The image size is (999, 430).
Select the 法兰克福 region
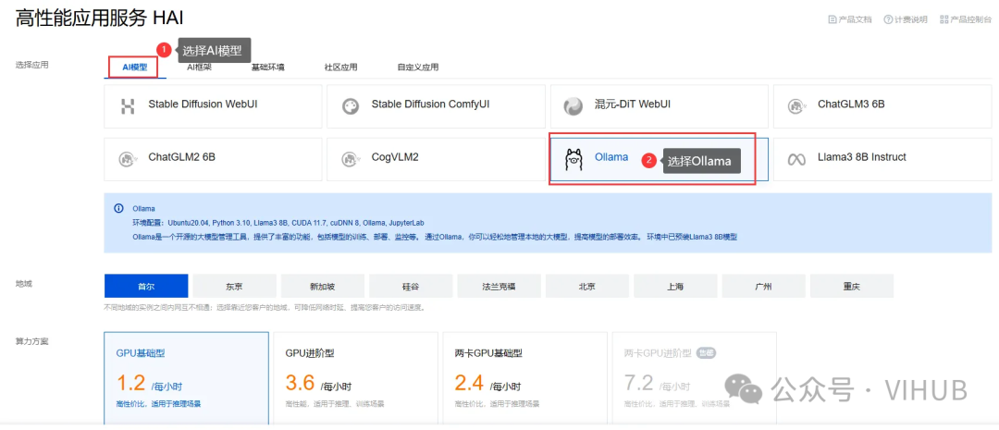pyautogui.click(x=499, y=287)
